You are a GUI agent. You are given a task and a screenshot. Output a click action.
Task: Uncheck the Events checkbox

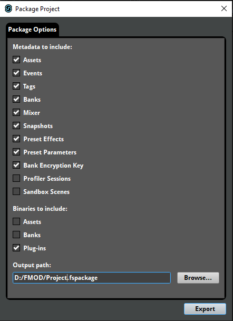tap(16, 73)
